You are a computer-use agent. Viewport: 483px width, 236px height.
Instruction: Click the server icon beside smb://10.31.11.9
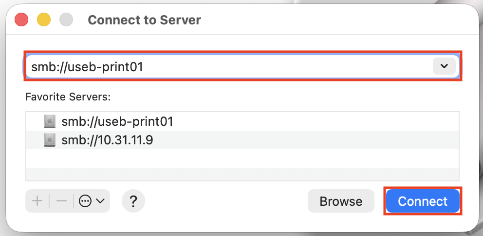tap(49, 140)
